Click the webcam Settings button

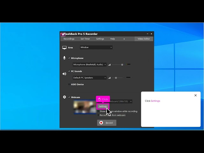click(x=103, y=106)
